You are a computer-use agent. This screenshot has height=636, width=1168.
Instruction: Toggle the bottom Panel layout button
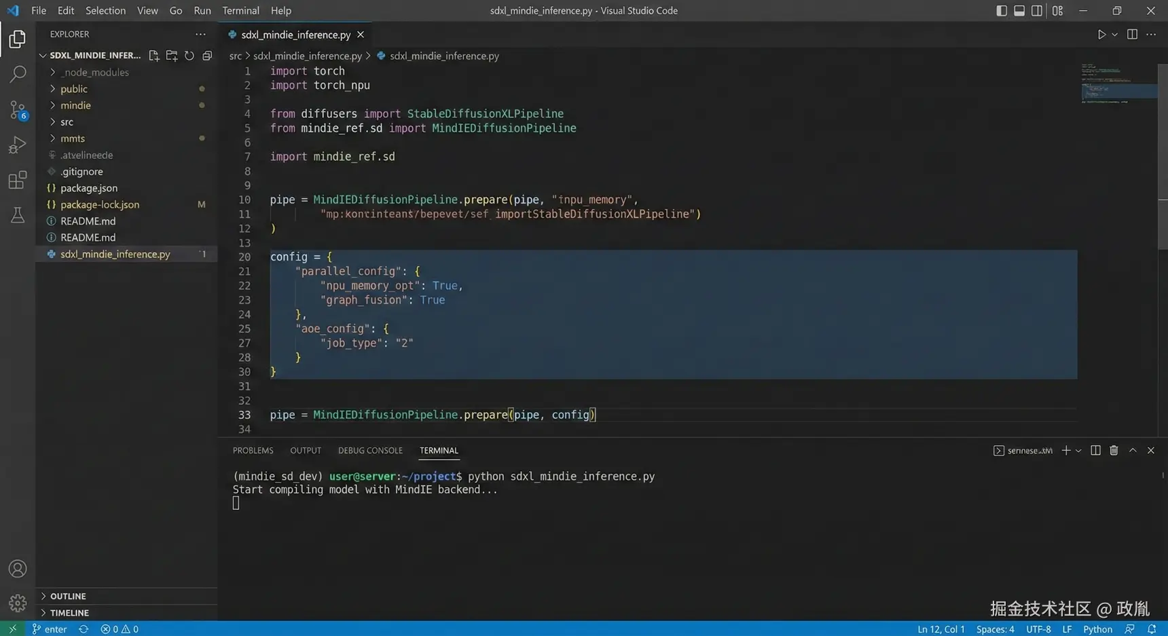1019,11
